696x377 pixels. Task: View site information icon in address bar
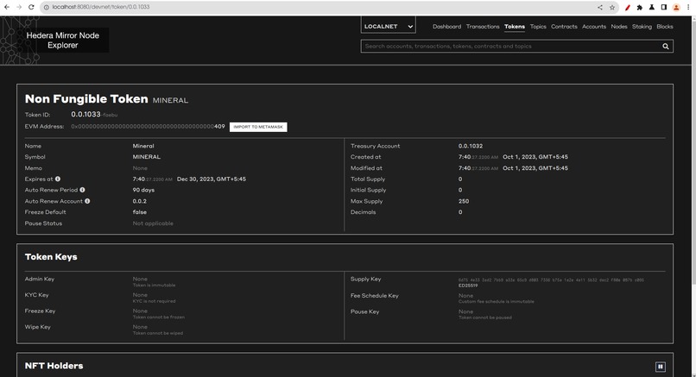[46, 7]
